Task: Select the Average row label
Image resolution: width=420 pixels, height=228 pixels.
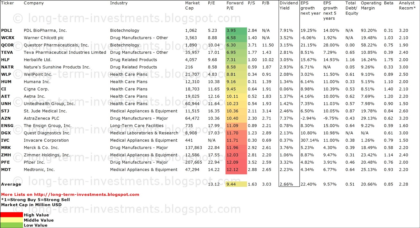Action: [11, 184]
